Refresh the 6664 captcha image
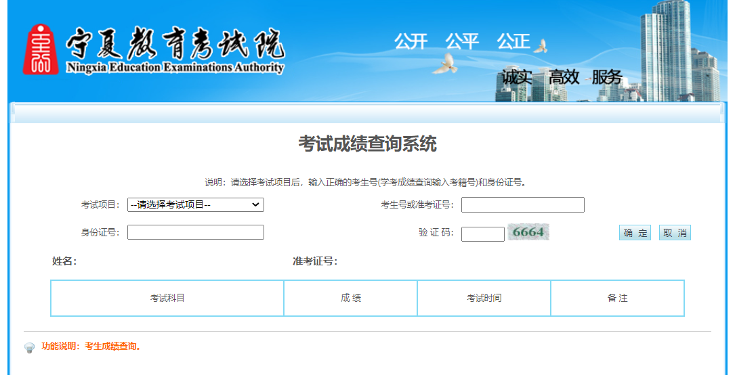The width and height of the screenshot is (735, 375). [x=528, y=232]
